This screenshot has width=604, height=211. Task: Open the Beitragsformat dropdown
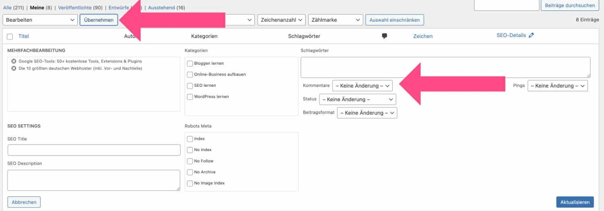(367, 113)
